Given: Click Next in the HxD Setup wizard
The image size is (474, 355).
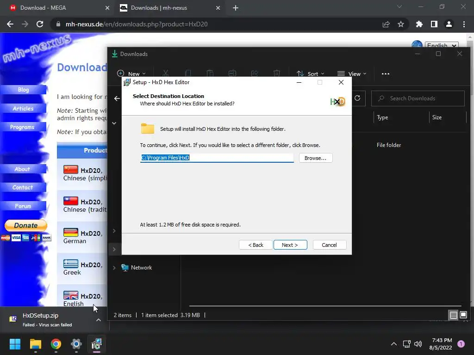Looking at the screenshot, I should [290, 245].
